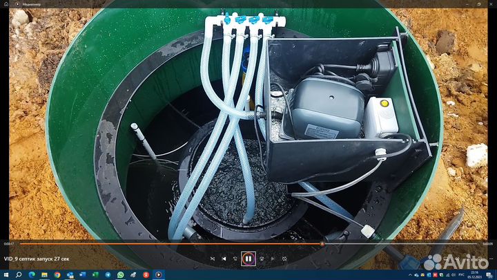Toggle shuffle mode in the player
This screenshot has height=280, width=497.
coord(213,259)
